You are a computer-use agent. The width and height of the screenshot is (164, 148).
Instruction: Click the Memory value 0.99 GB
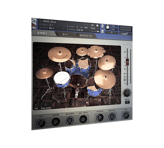(80, 30)
